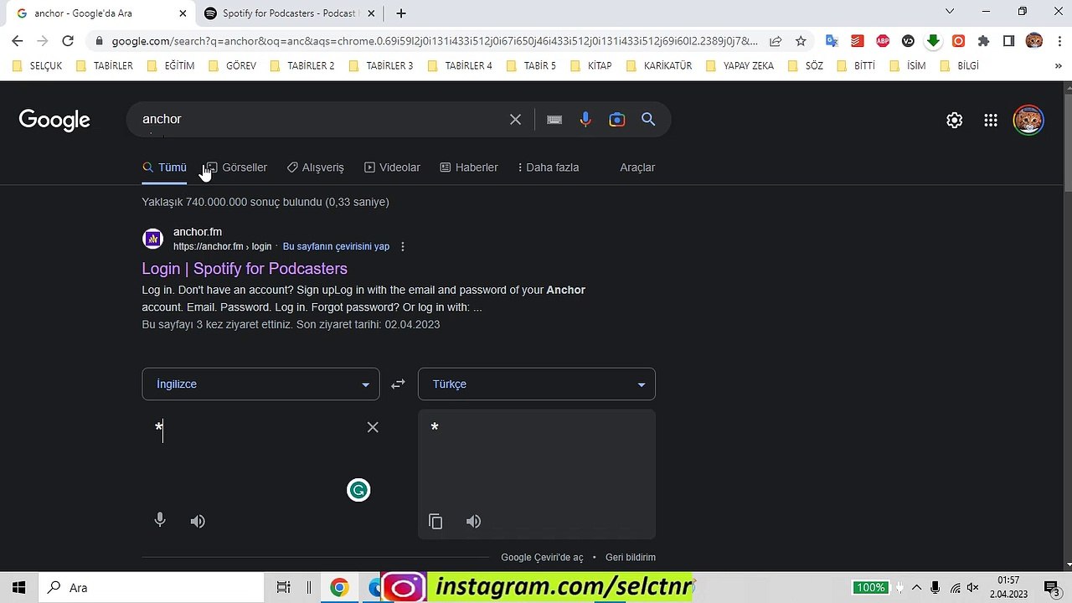
Task: Swap translation source and target languages
Action: [x=398, y=384]
